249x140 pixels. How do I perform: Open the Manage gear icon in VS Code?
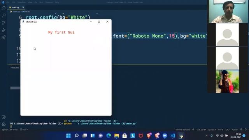(4, 124)
